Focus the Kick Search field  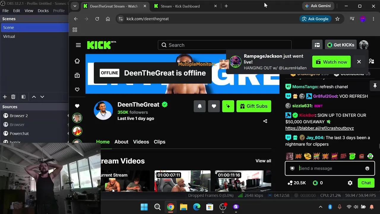[x=225, y=45]
